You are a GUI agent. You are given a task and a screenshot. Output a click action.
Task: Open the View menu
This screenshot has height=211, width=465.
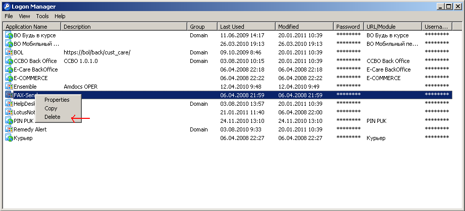click(24, 16)
